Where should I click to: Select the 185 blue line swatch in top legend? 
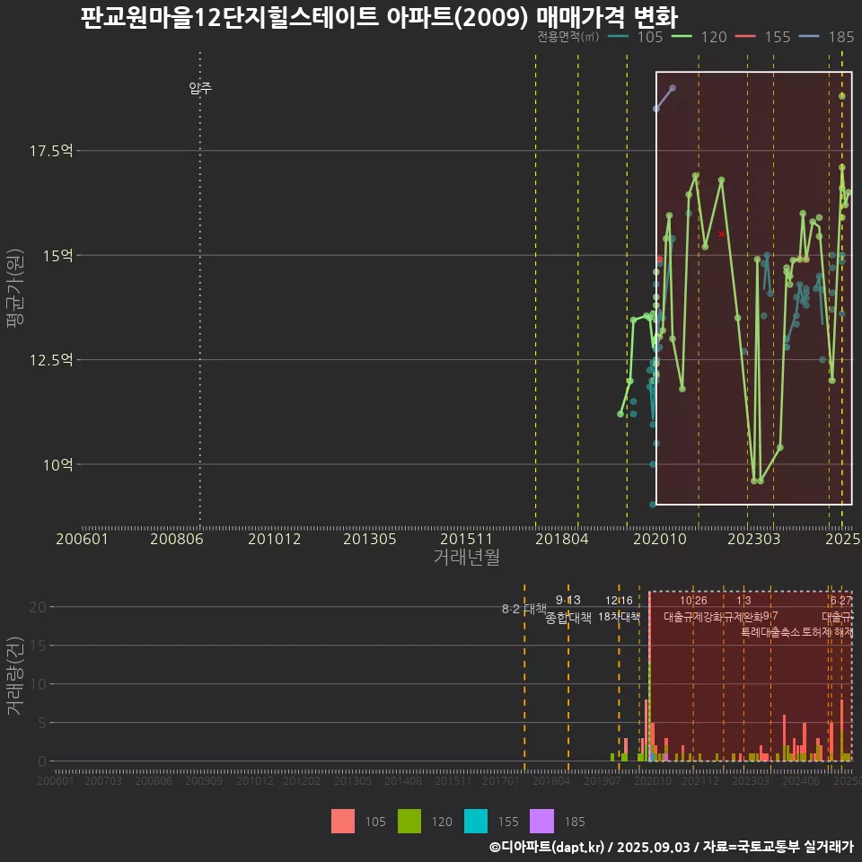coord(809,37)
